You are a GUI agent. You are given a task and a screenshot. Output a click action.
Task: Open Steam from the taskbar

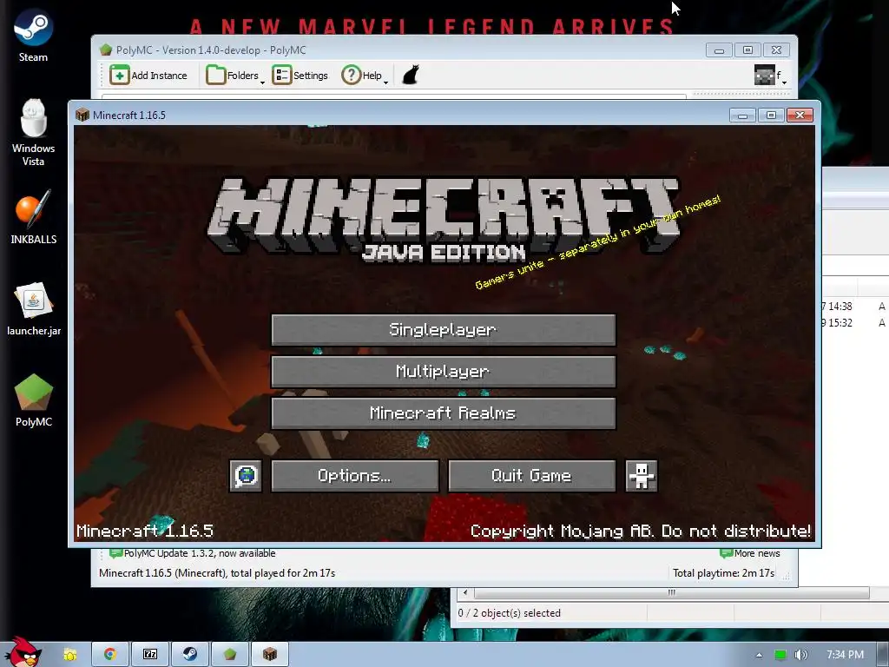tap(190, 654)
